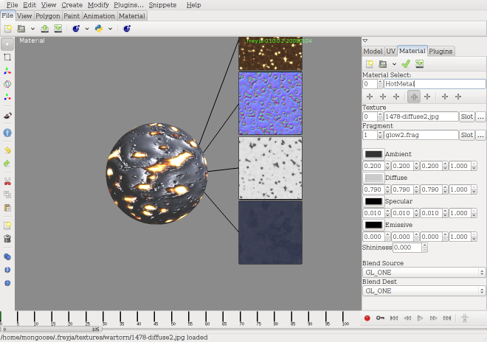Click the green checkmark apply icon
The image size is (487, 342).
point(406,64)
